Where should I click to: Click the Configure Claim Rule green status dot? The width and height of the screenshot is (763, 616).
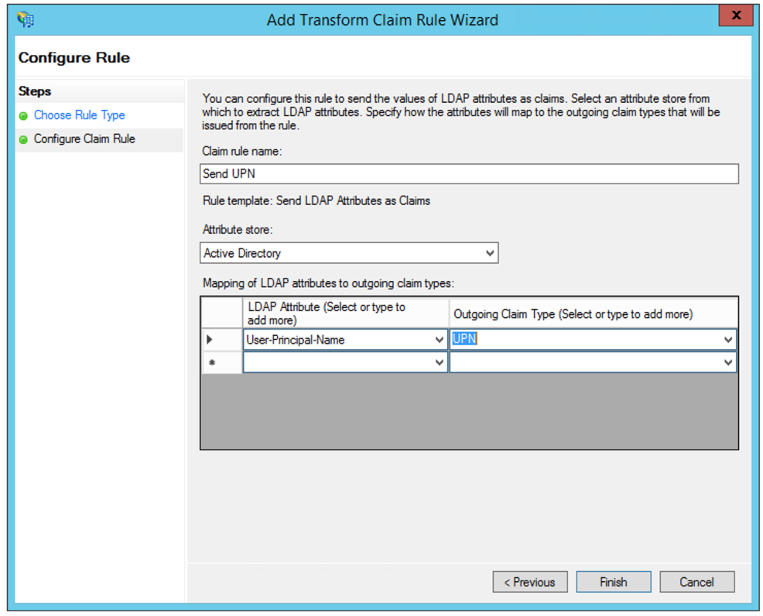click(x=23, y=139)
